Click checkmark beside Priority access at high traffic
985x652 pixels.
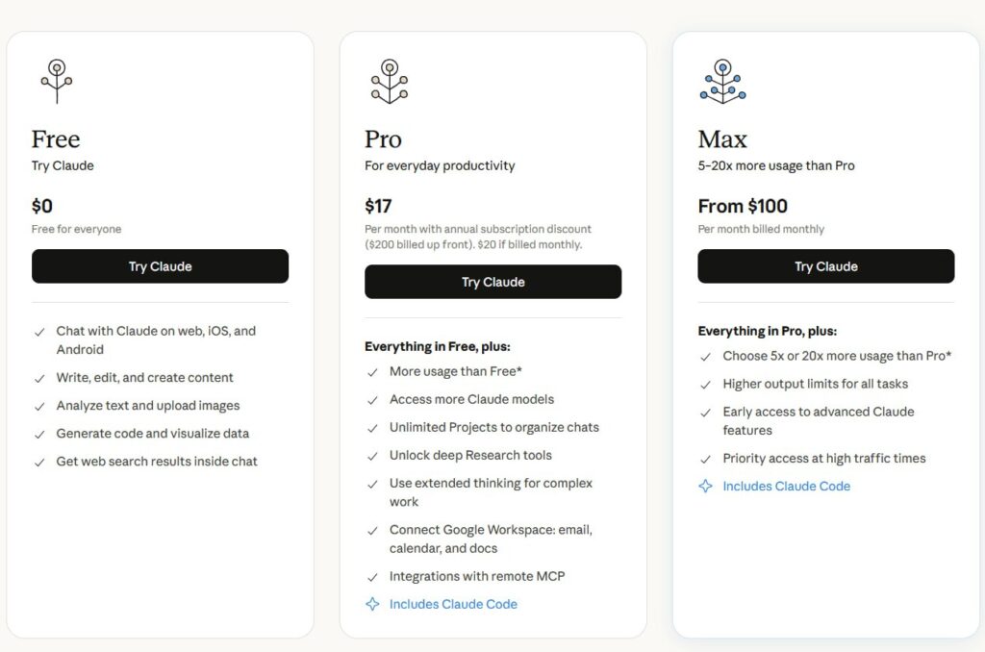click(706, 459)
